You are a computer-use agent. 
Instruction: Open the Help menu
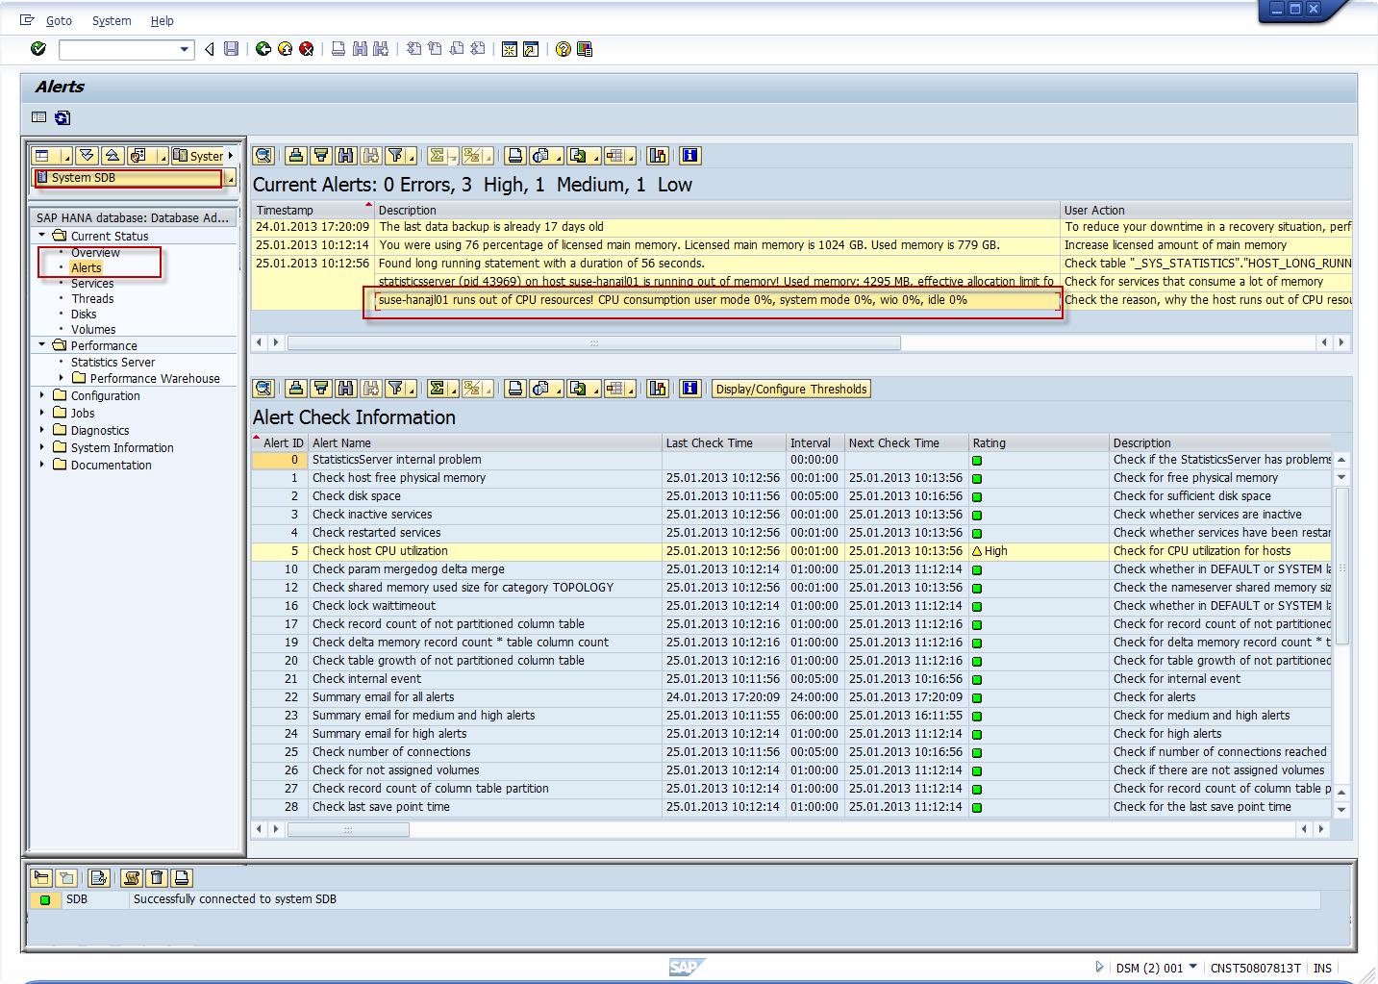pos(163,20)
